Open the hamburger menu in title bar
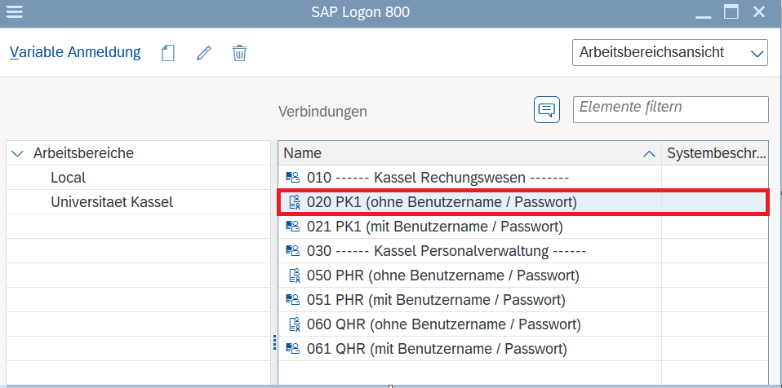The height and width of the screenshot is (388, 782). (15, 11)
